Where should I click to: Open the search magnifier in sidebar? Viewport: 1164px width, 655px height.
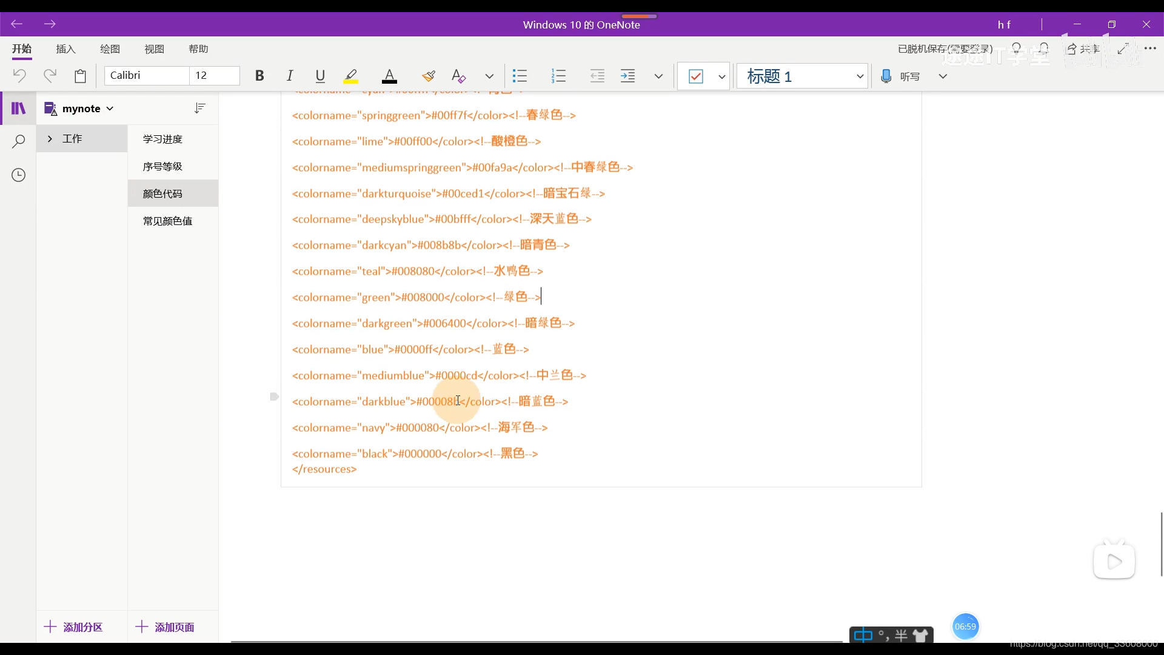tap(19, 142)
